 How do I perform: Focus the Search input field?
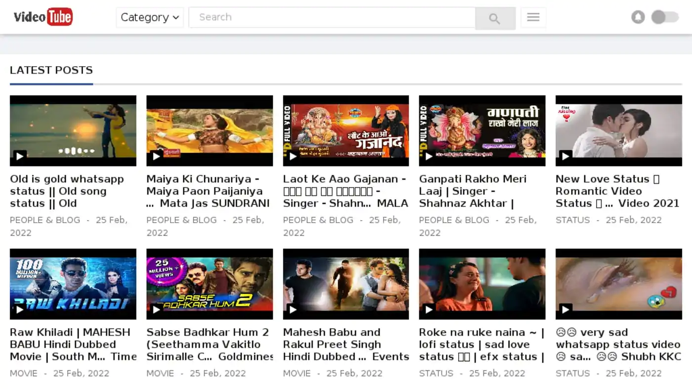332,17
